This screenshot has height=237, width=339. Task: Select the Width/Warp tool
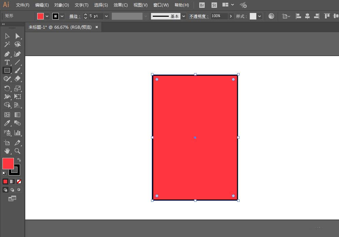point(7,97)
